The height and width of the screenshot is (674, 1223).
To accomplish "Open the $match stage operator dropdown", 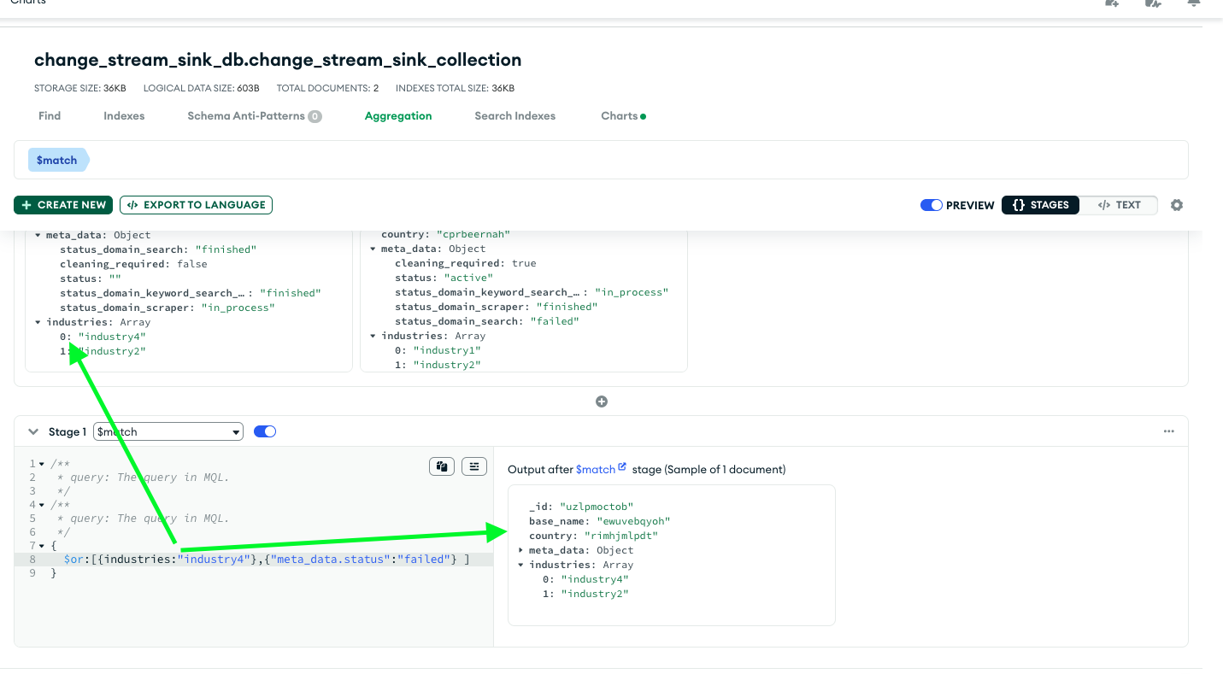I will point(168,432).
